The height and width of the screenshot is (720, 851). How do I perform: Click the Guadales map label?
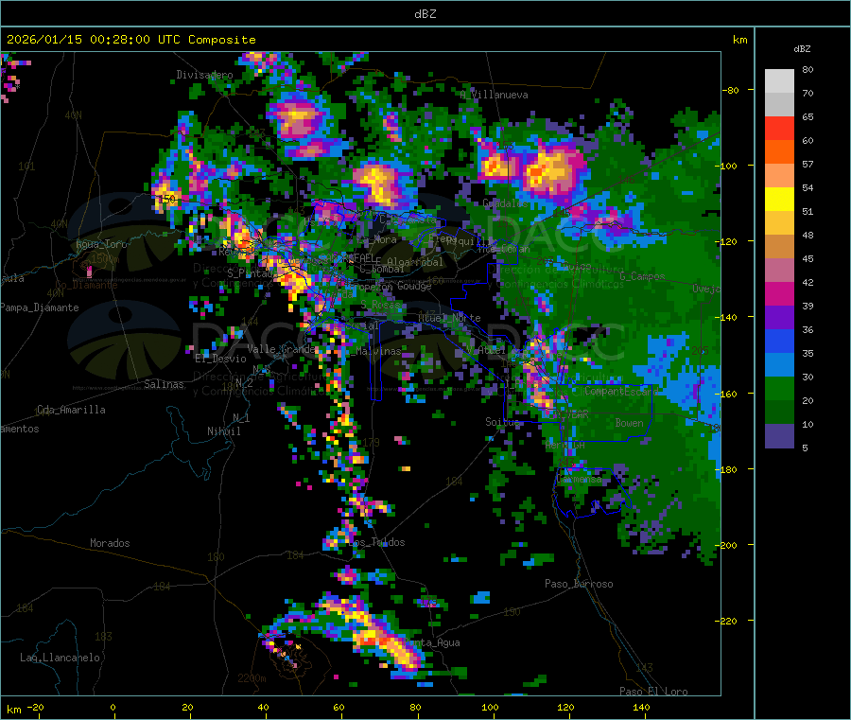coord(505,203)
